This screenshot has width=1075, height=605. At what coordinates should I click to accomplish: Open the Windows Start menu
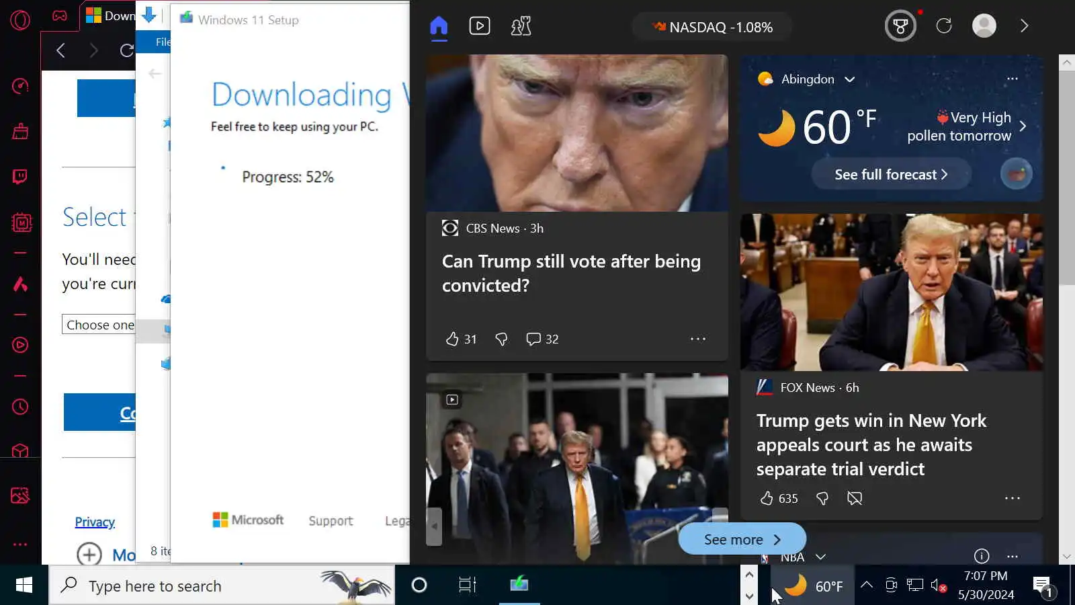(x=24, y=586)
